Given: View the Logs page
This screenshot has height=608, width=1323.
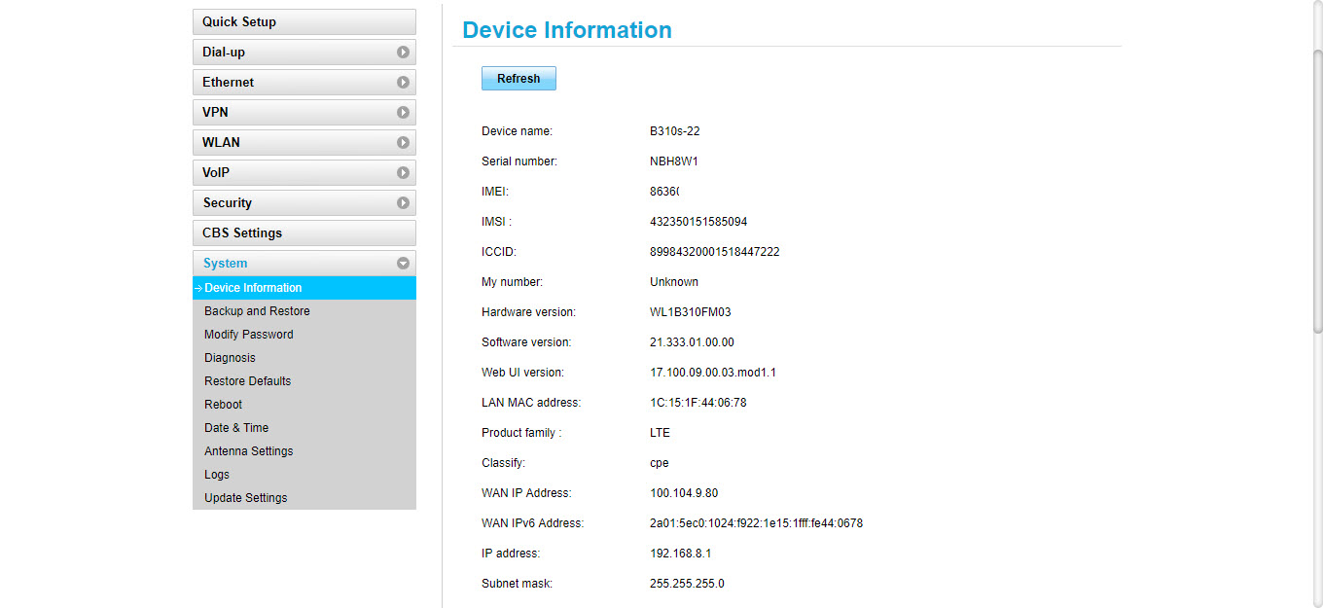Looking at the screenshot, I should pos(217,475).
